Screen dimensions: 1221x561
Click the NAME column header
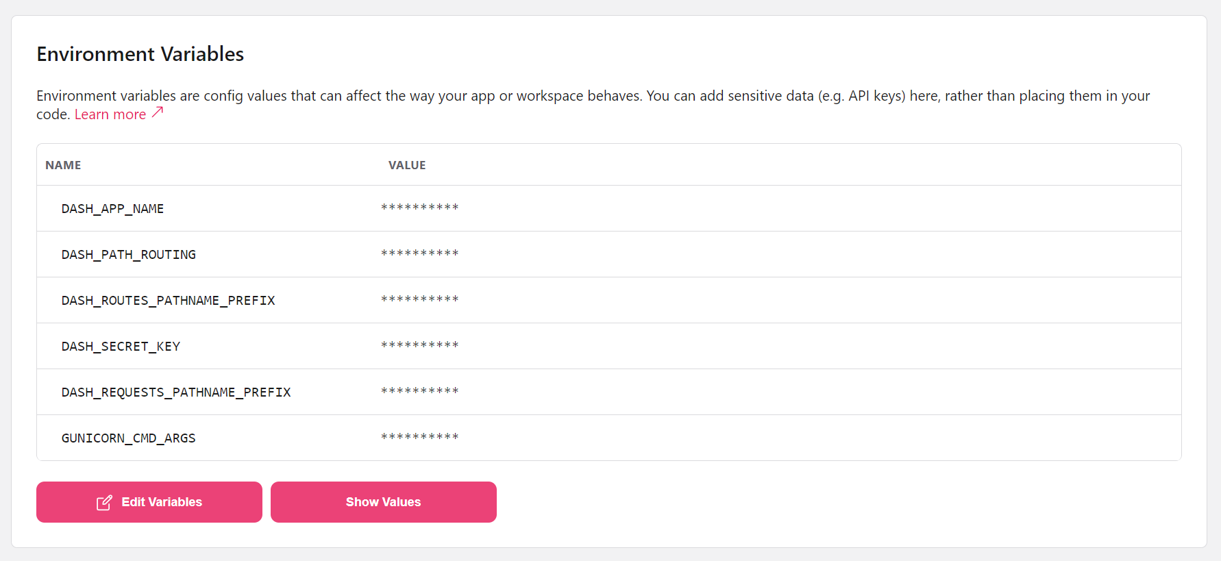point(63,165)
